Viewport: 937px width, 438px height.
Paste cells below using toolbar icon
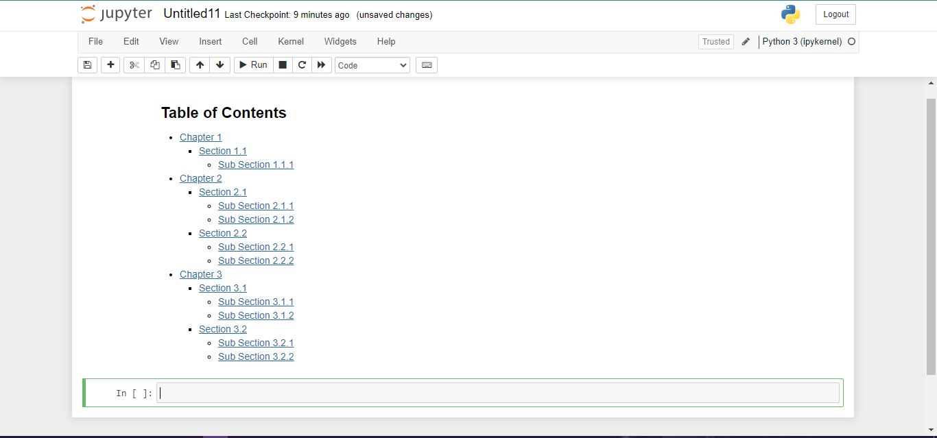click(176, 65)
